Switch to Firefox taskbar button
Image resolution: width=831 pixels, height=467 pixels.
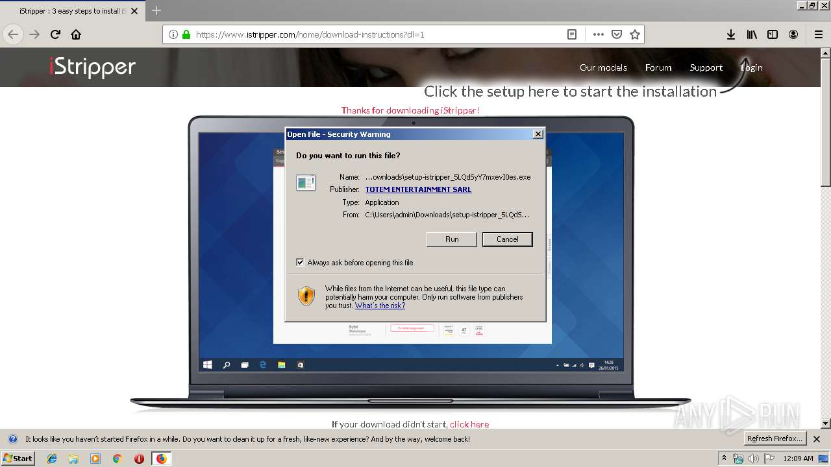tap(161, 459)
